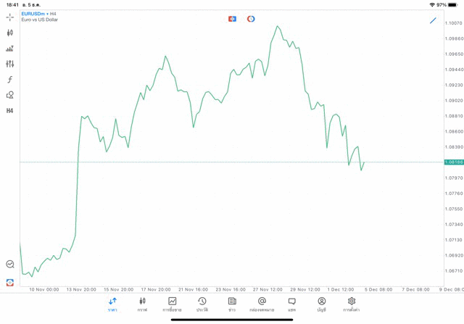The height and width of the screenshot is (324, 464).
Task: Toggle the red-blue circular icon at the top
Action: click(x=251, y=19)
